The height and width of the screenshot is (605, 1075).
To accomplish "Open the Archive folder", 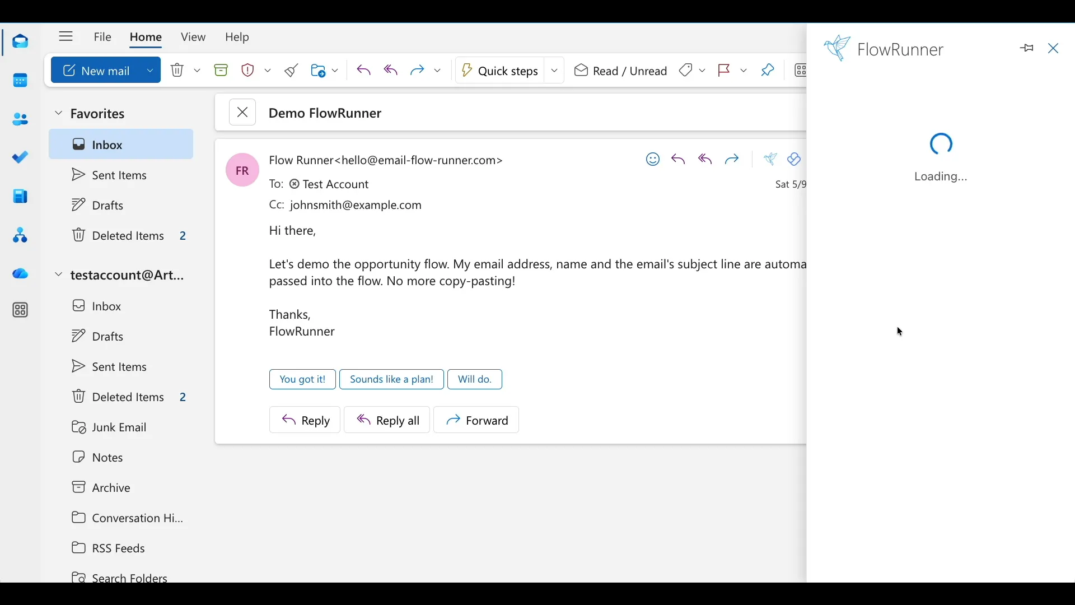I will 121,489.
